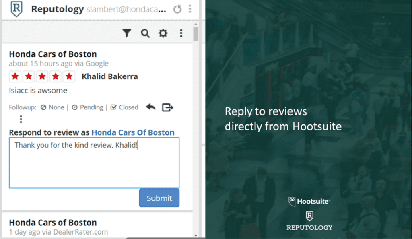Image resolution: width=412 pixels, height=239 pixels.
Task: Open the stream header three-dot menu
Action: tap(190, 9)
